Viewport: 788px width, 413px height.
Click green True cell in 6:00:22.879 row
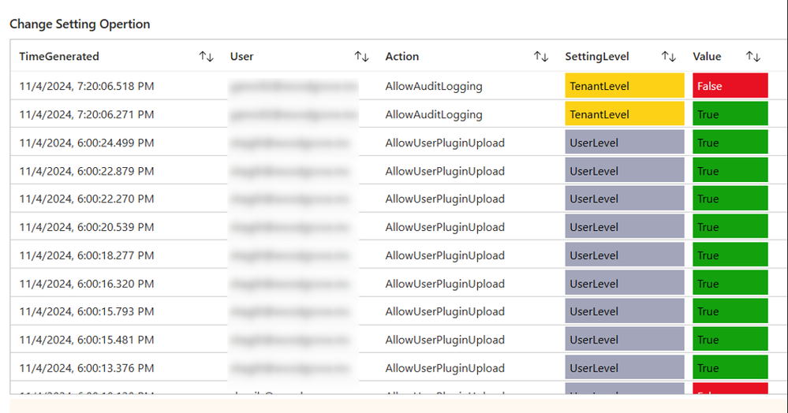(730, 169)
